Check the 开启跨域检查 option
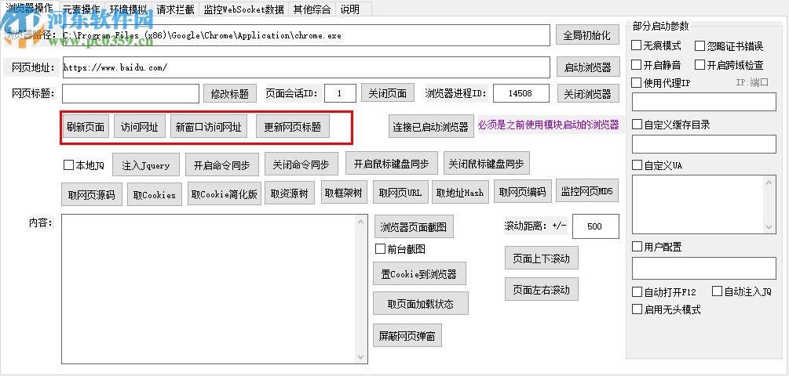Image resolution: width=789 pixels, height=376 pixels. pos(700,65)
